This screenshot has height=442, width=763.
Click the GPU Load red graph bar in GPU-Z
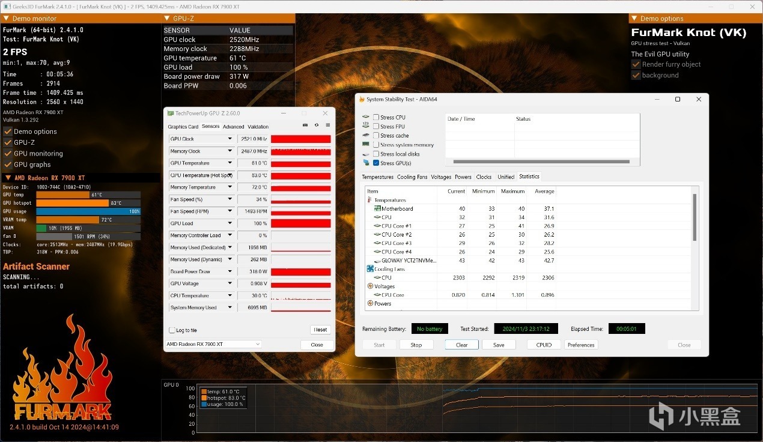tap(300, 223)
